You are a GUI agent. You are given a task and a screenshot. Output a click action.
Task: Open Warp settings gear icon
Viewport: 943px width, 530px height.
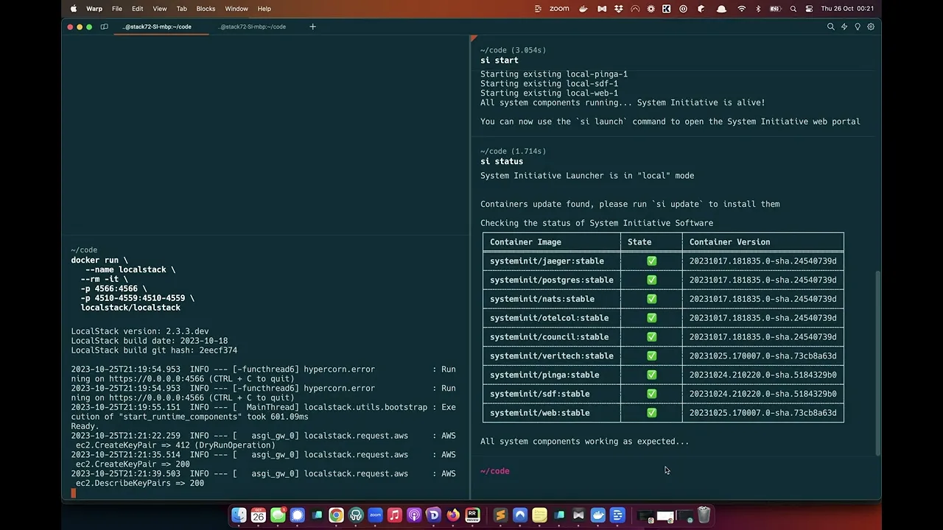click(871, 26)
